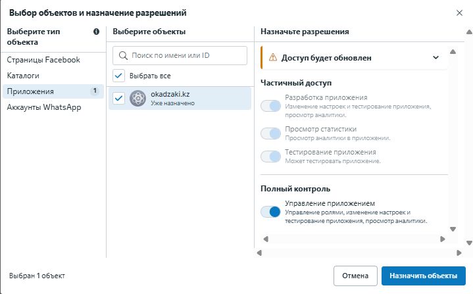Toggle the Выбрать все checkbox

pos(118,75)
